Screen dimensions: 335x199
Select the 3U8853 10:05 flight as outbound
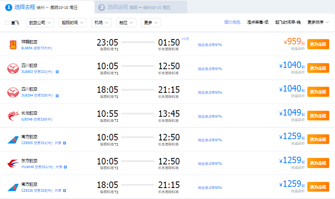click(x=318, y=68)
